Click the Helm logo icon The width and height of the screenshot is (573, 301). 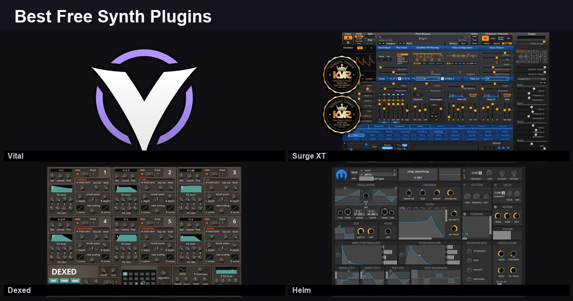(342, 174)
